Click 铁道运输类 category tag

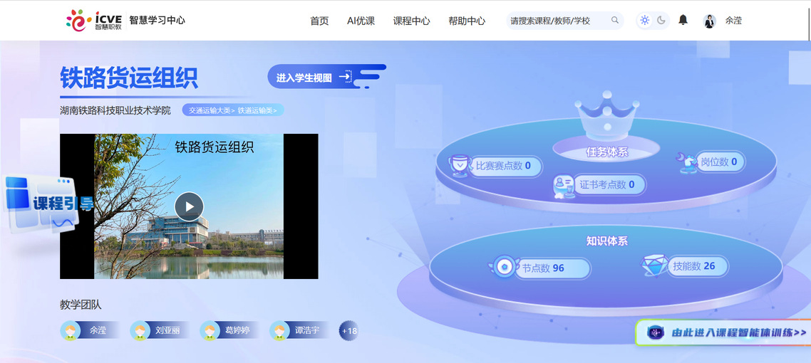click(257, 110)
